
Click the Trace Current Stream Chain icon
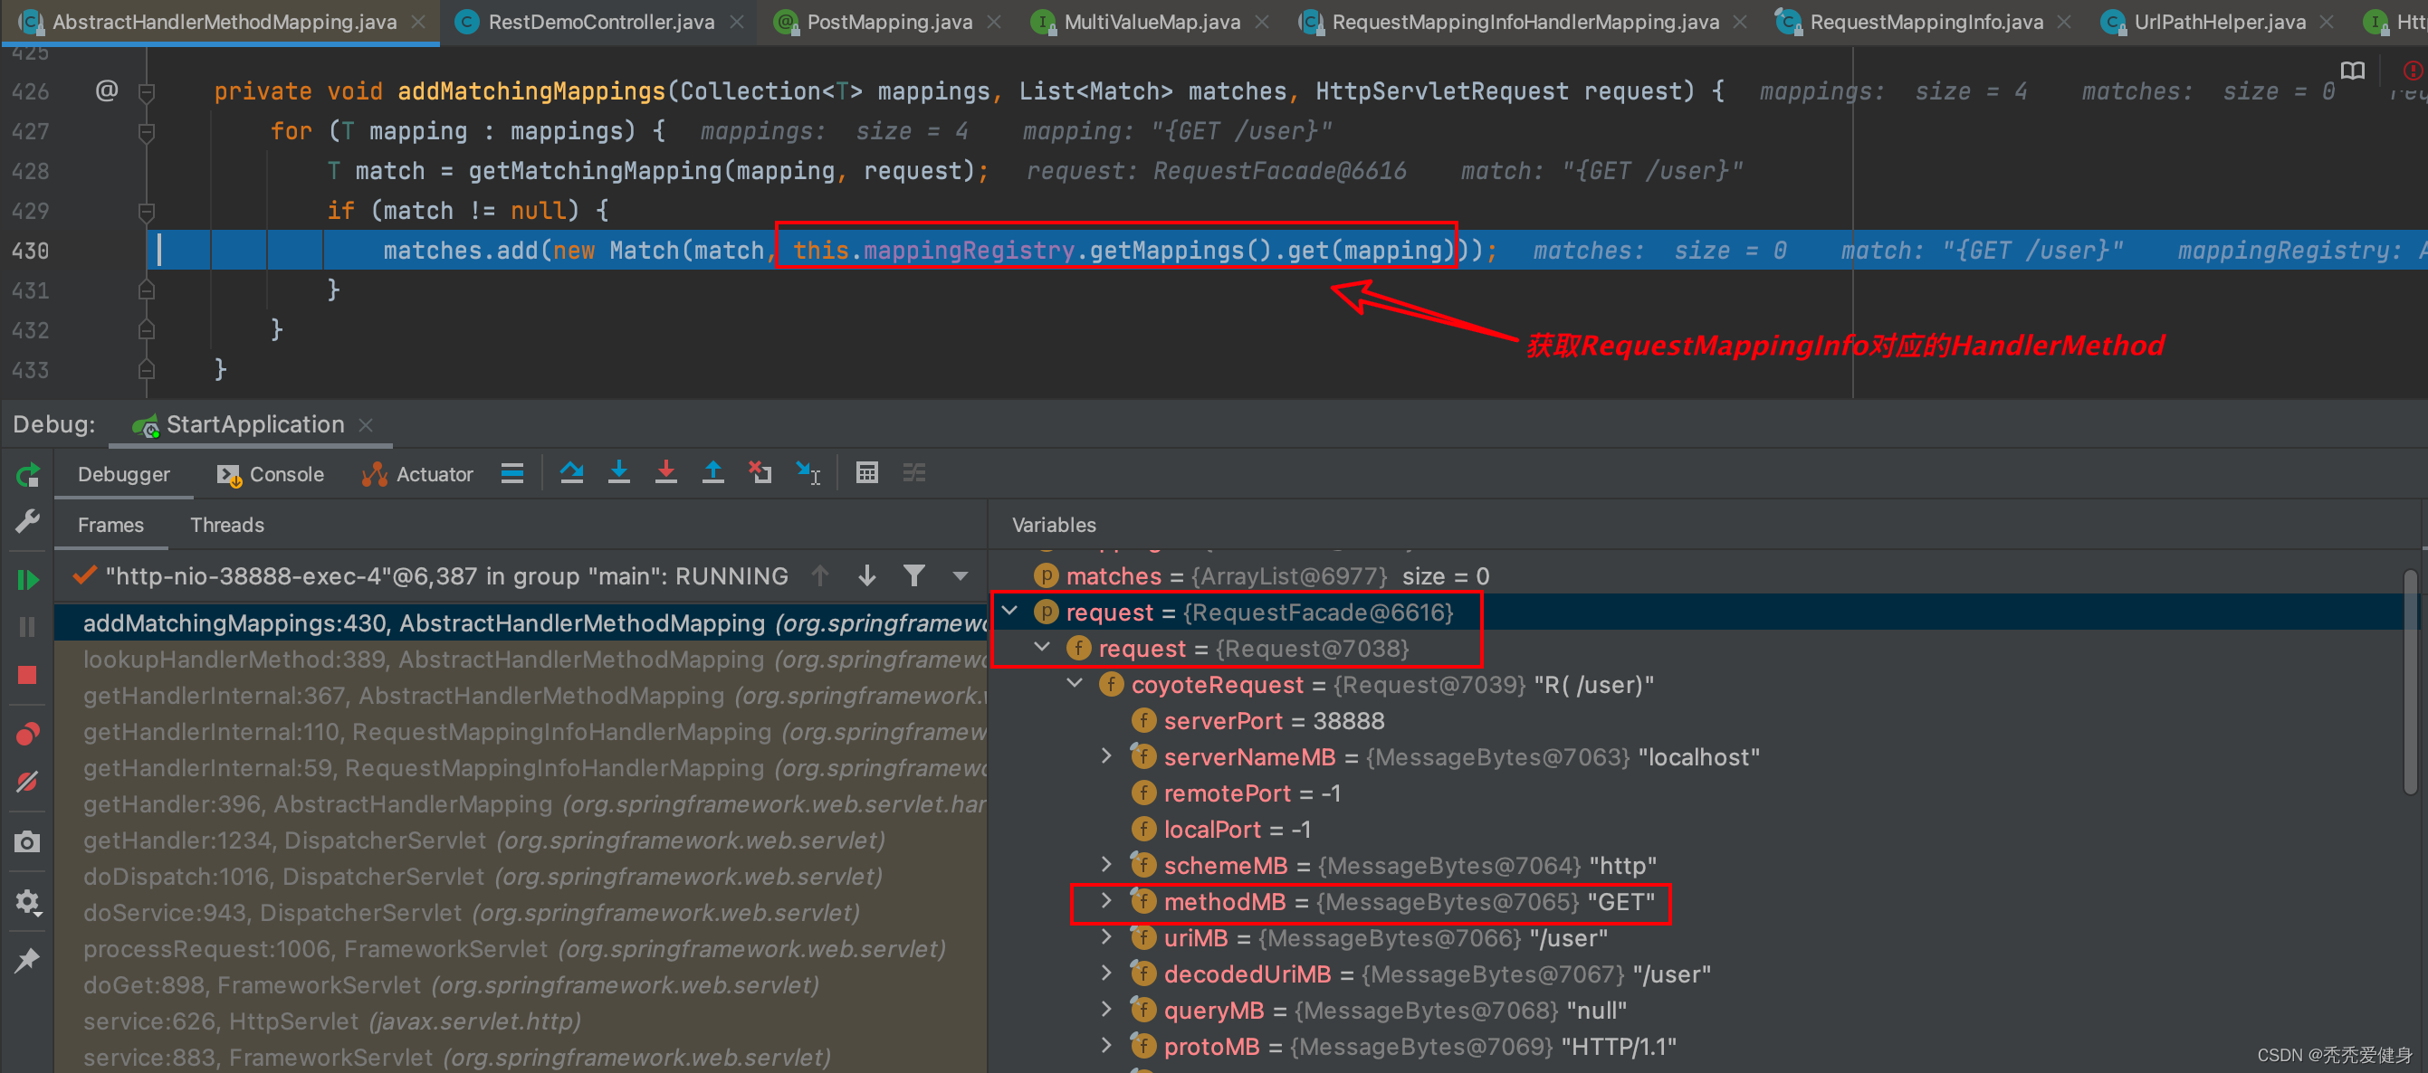914,473
